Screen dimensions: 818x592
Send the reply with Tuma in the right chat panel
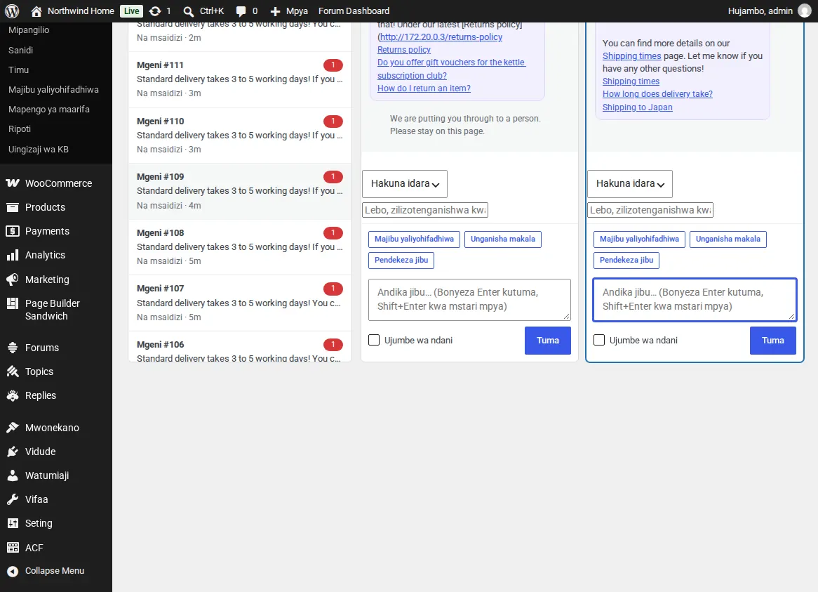click(x=772, y=341)
